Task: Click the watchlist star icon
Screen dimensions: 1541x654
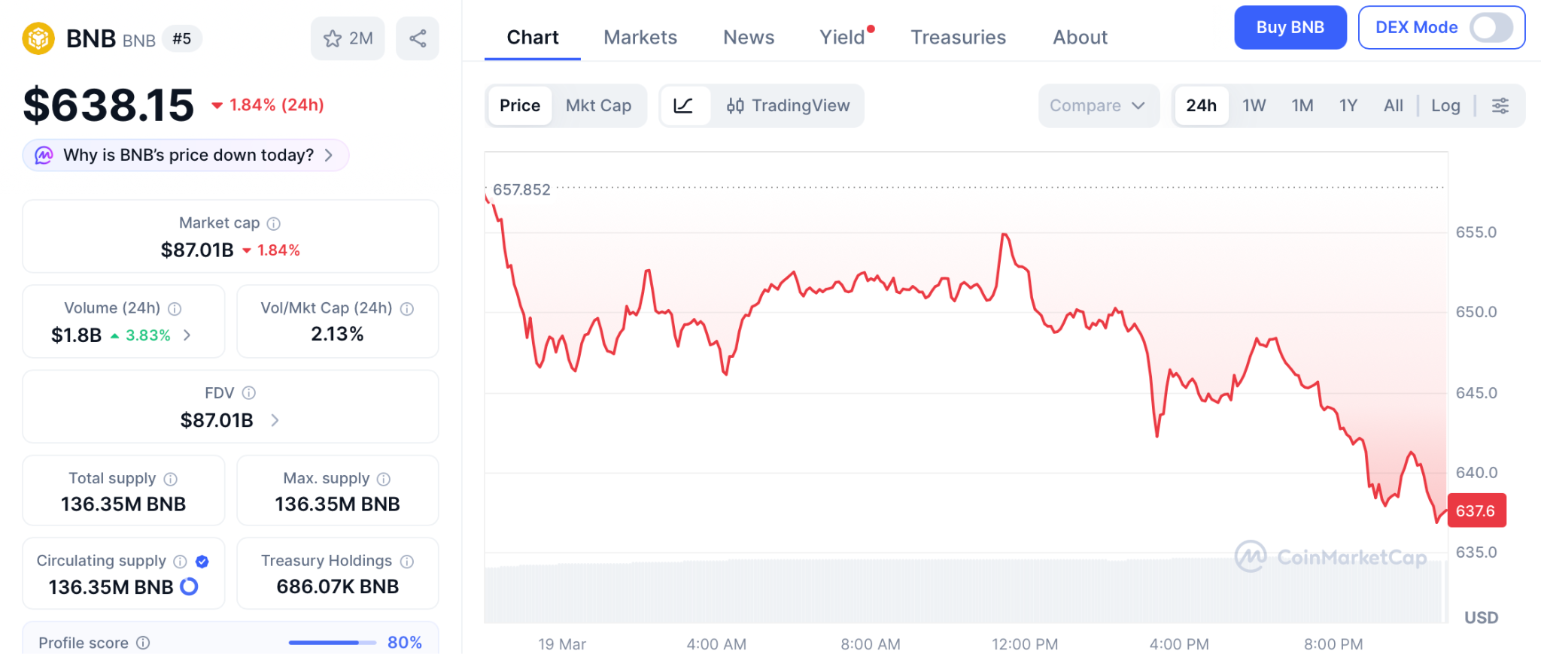Action: (x=333, y=38)
